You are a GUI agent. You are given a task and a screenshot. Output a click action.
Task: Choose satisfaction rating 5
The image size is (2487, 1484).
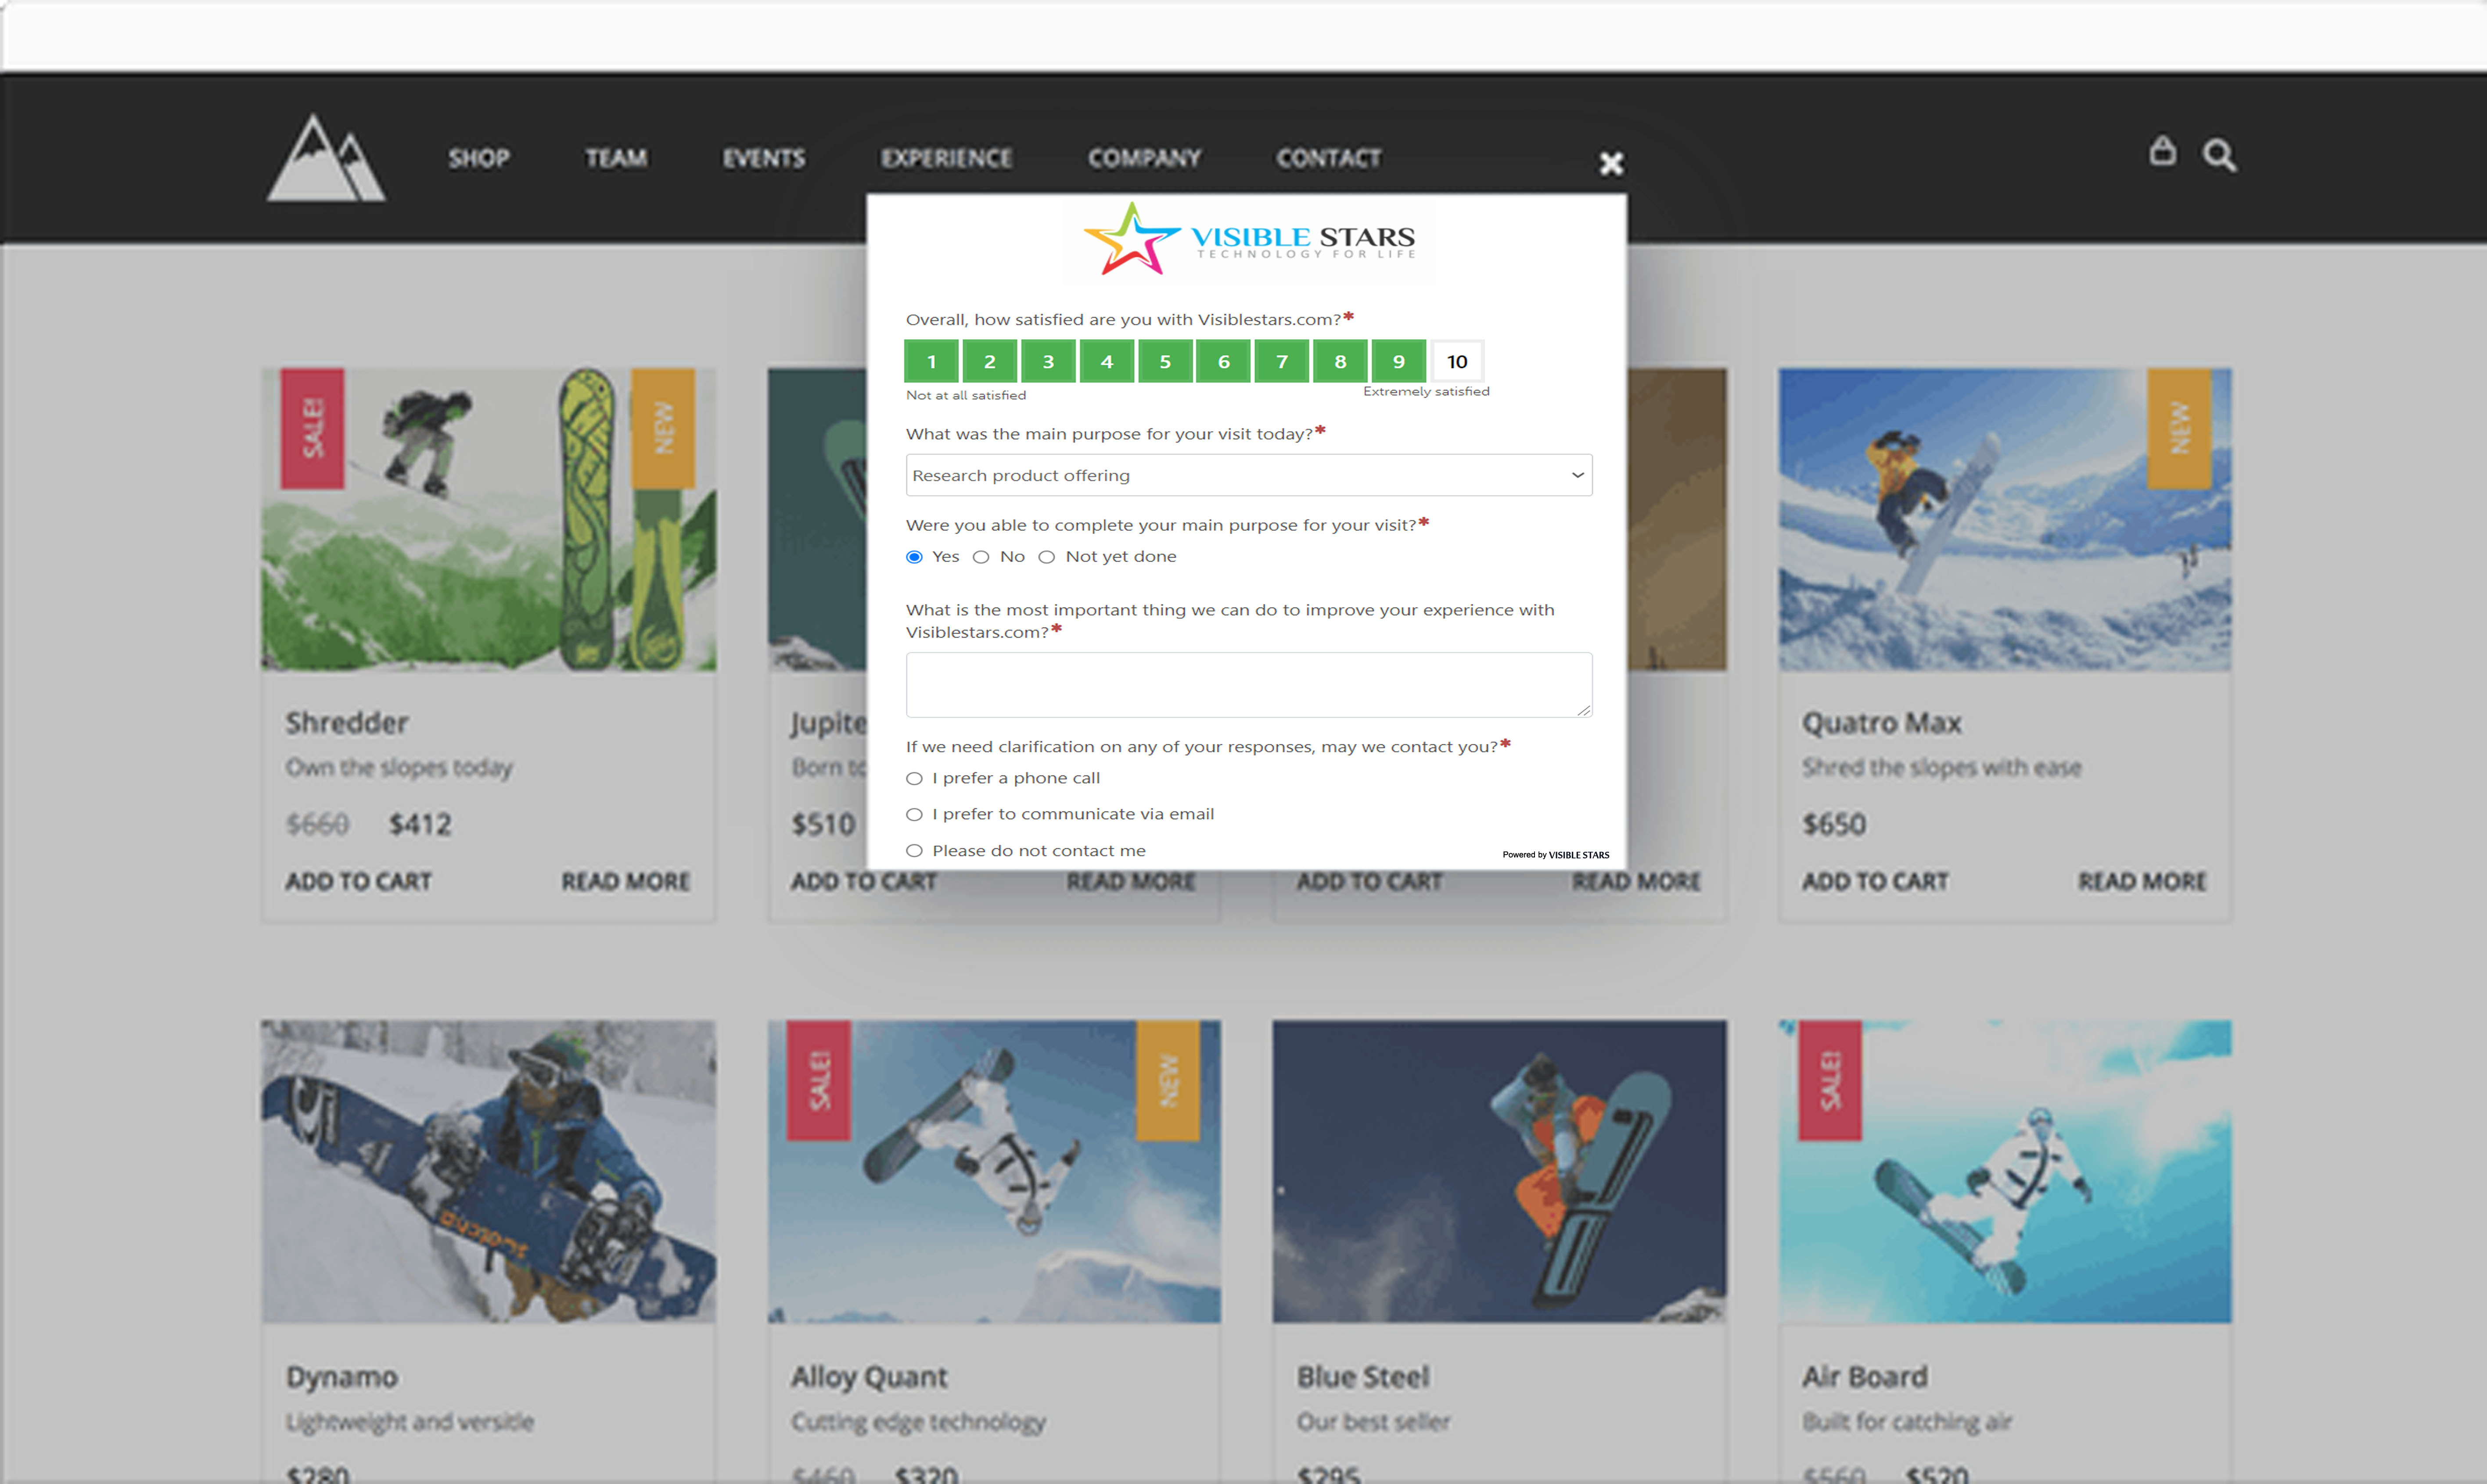click(x=1164, y=362)
